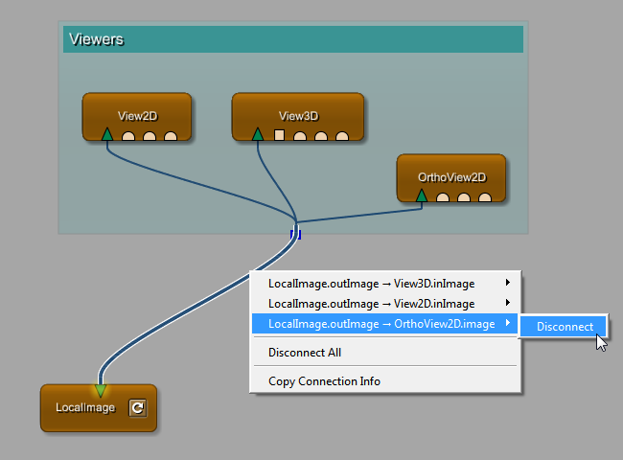Viewport: 623px width, 460px height.
Task: Click the LocalImage output triangle connector
Action: pyautogui.click(x=101, y=390)
